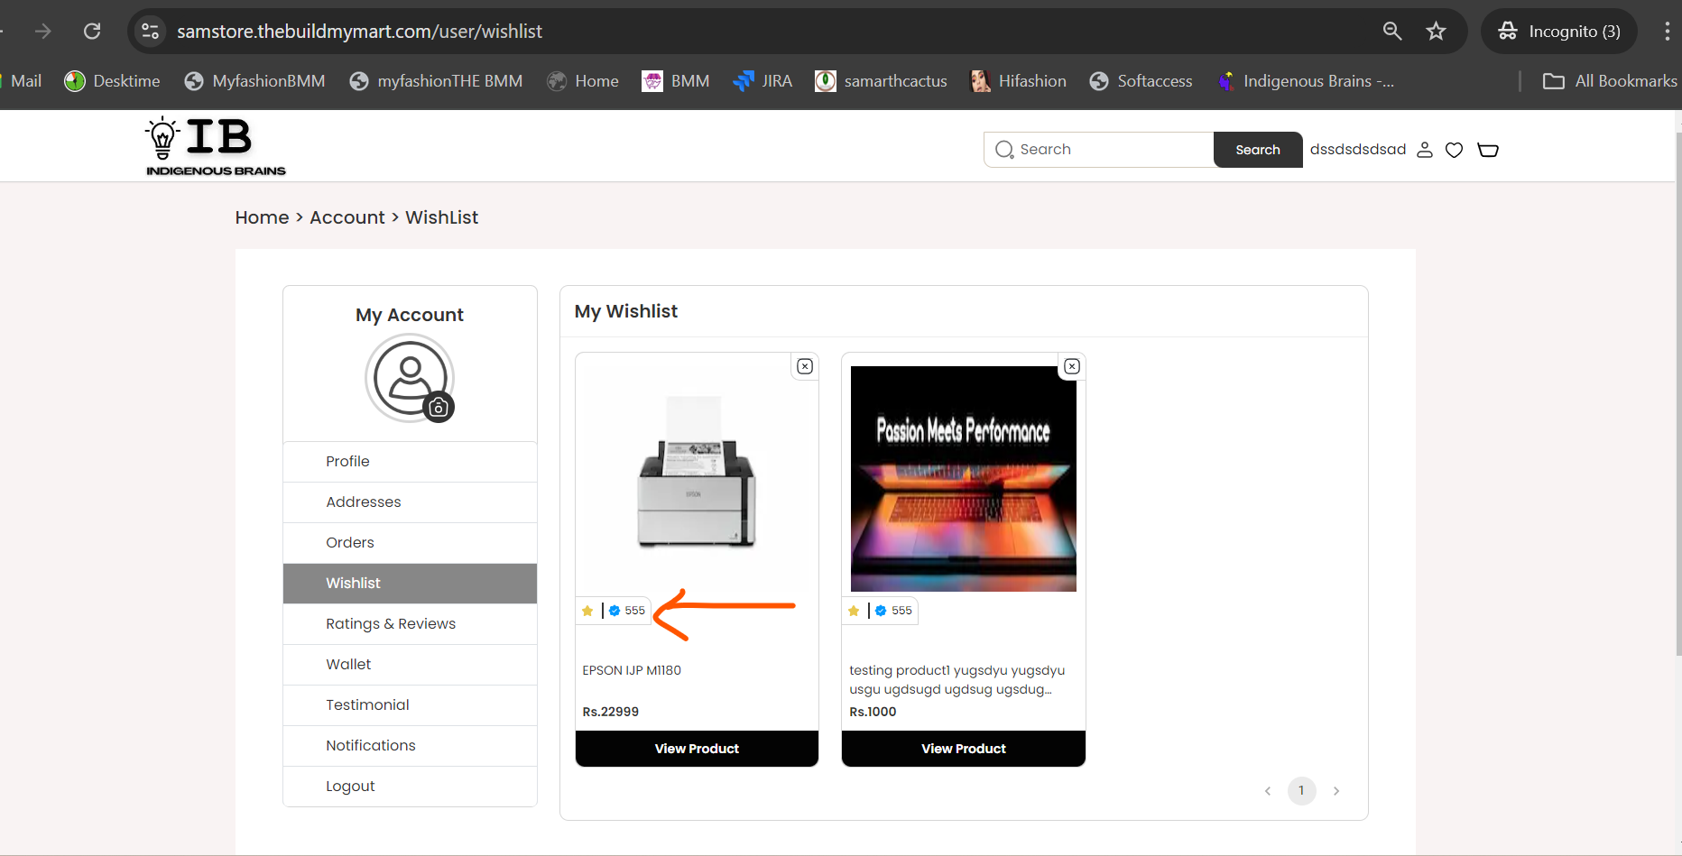Open Ratings & Reviews menu item
The height and width of the screenshot is (856, 1682).
click(x=410, y=624)
